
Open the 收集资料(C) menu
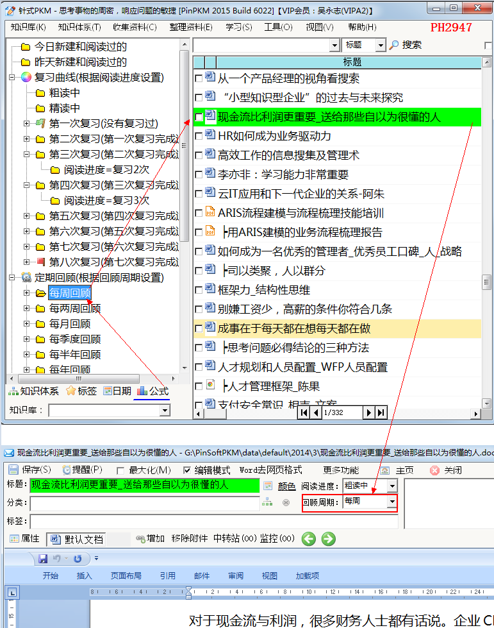point(135,27)
